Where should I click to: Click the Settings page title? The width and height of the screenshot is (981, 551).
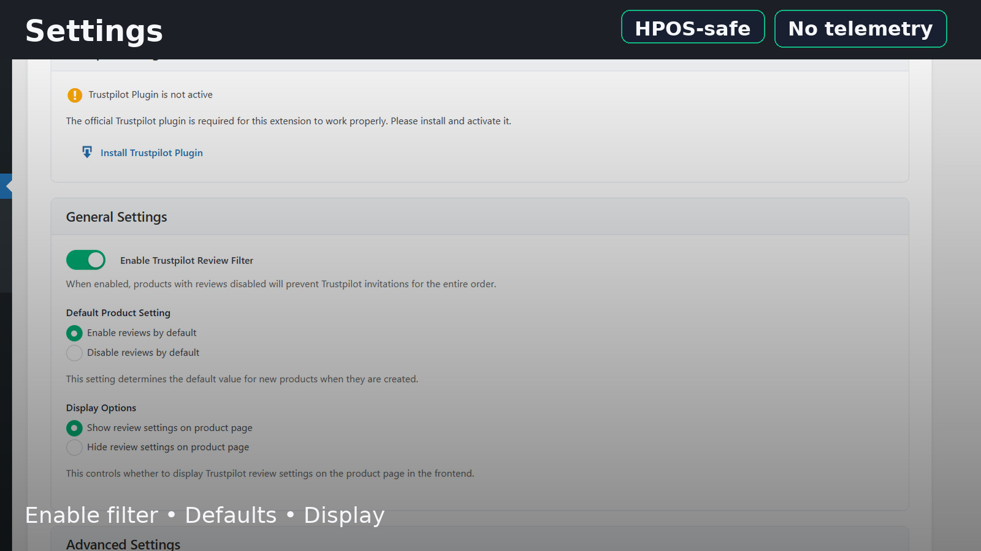94,31
